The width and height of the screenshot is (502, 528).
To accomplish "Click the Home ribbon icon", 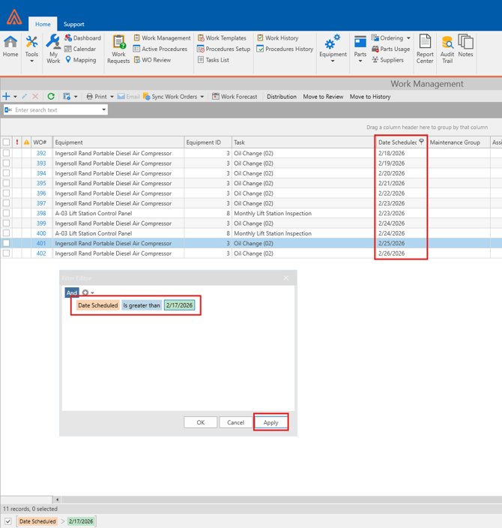I will [x=10, y=46].
